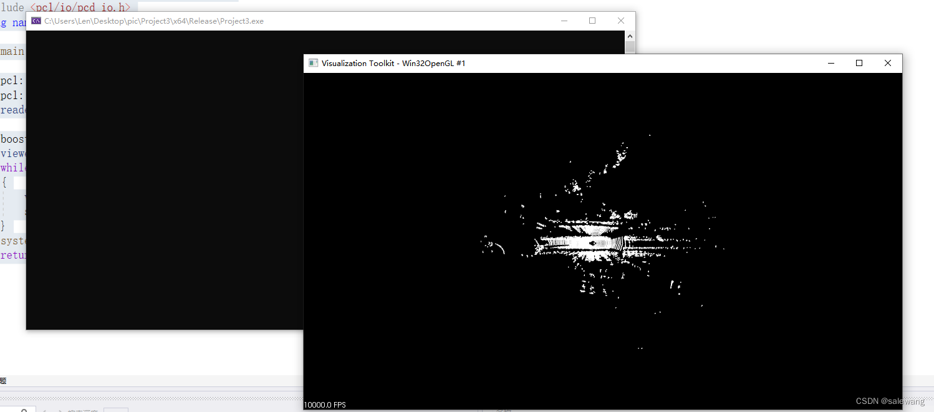Screen dimensions: 934x412
Task: Click the '10000.0 FPS' readout in the viewer
Action: point(325,405)
